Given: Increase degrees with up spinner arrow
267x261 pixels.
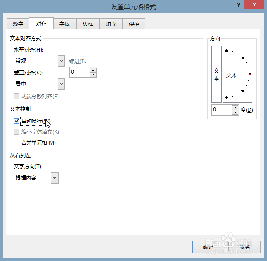Looking at the screenshot, I should coord(235,108).
